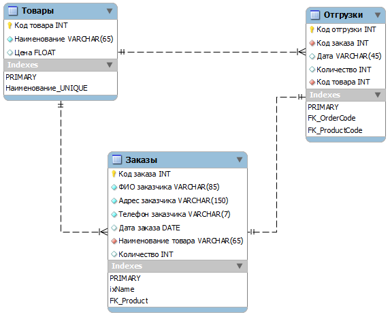Select the relationship line between Товары and Отгрузки
This screenshot has width=390, height=317.
212,52
